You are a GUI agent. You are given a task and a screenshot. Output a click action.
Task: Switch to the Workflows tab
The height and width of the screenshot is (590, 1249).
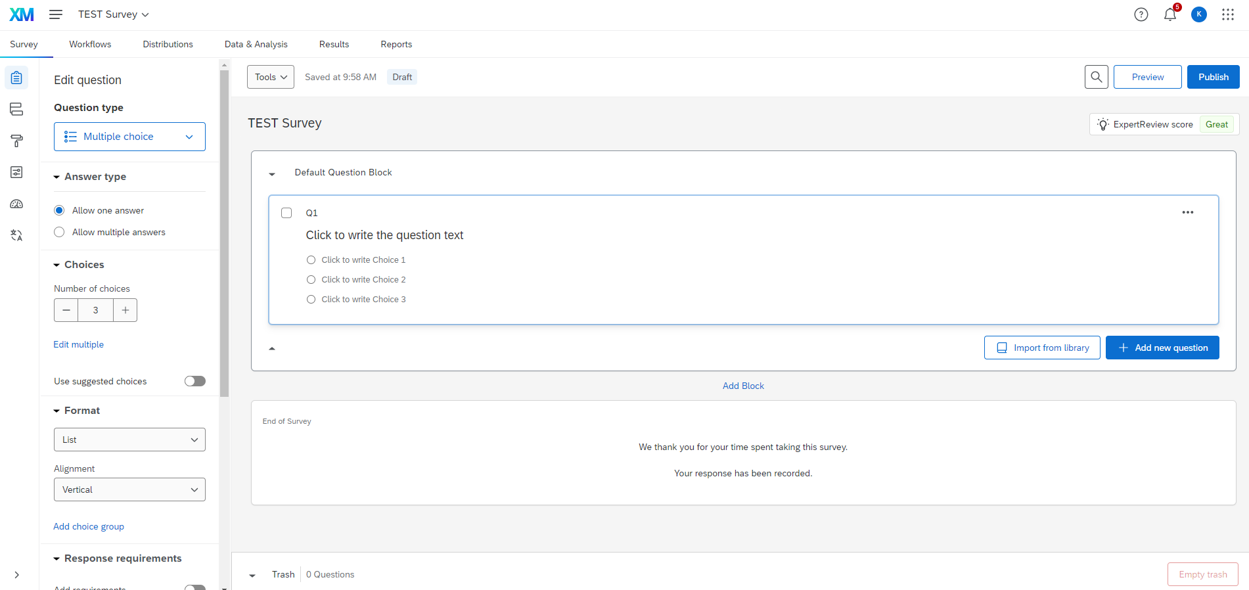coord(90,44)
